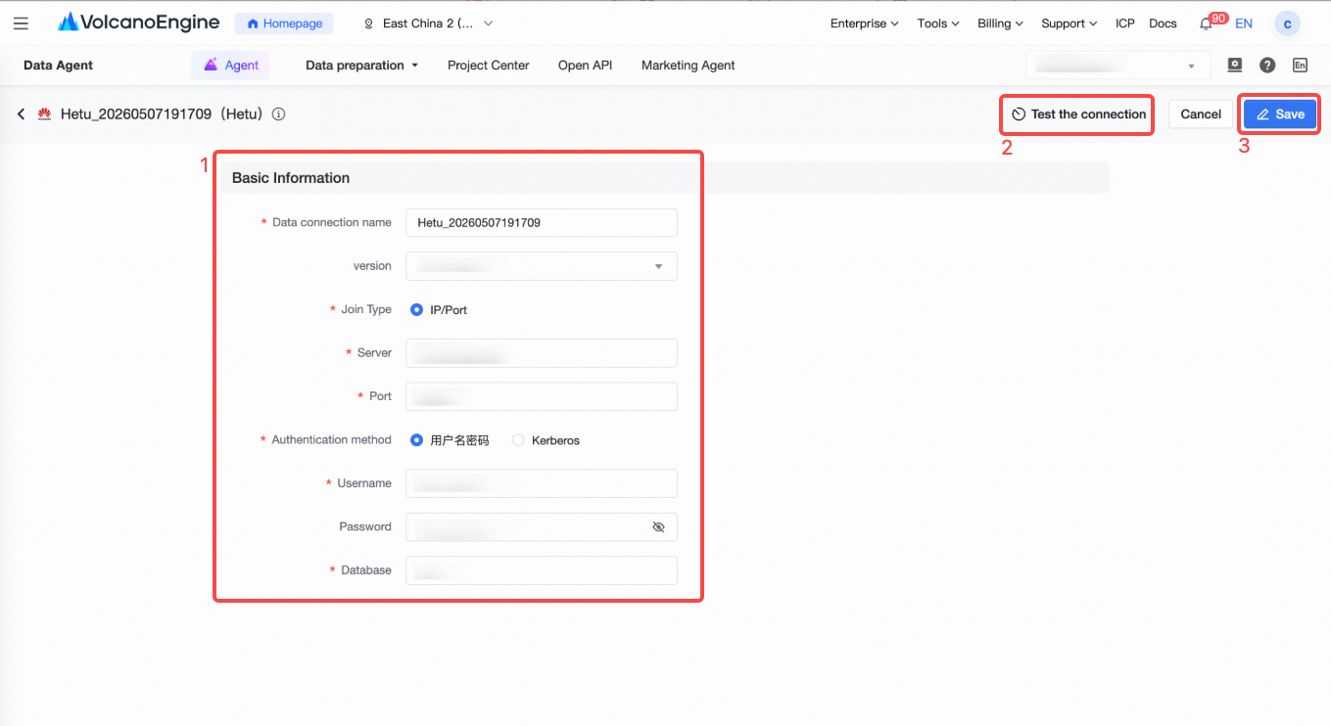Click the notification bell icon

1207,24
